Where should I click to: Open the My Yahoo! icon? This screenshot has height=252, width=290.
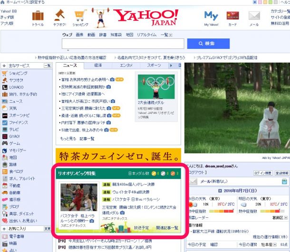point(211,16)
